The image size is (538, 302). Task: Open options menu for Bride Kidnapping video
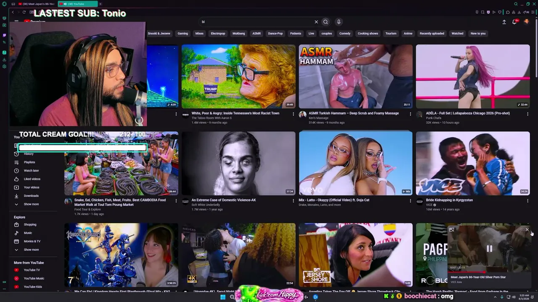click(527, 200)
